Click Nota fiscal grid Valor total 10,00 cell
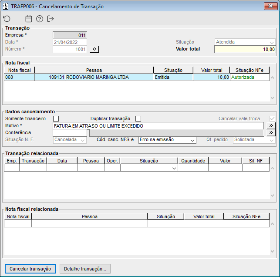Viewport: 280px width, 277px height. point(212,77)
